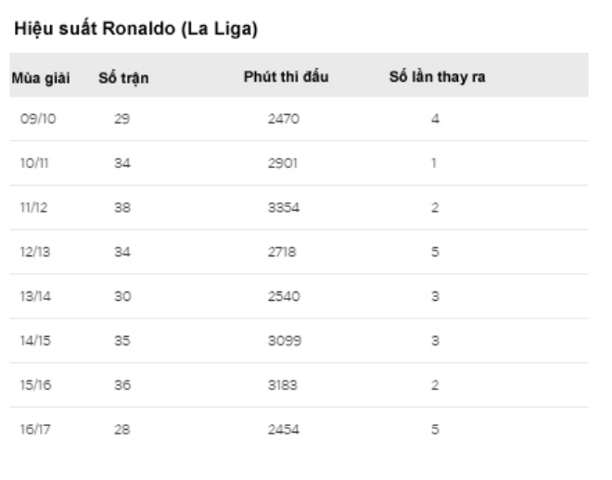Select the 15/16 season cell
612x480 pixels.
[32, 385]
